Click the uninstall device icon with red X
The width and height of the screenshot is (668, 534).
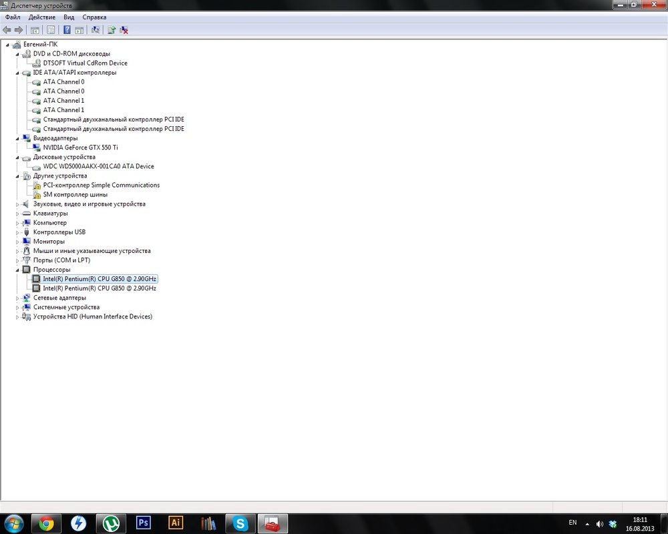(124, 29)
